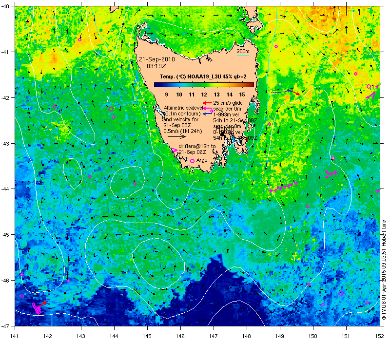The image size is (390, 341).
Task: Click the latitude axis label '-42'
Action: point(5,98)
